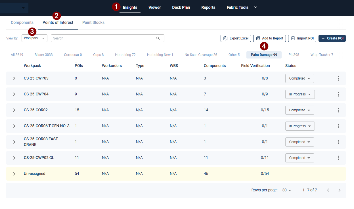This screenshot has height=209, width=354.
Task: Expand the Un-assigned workpack row
Action: 14,174
